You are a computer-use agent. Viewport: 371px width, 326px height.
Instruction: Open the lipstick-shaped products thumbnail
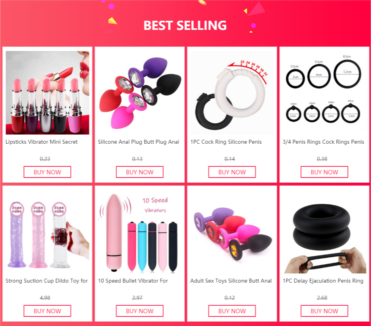47,92
